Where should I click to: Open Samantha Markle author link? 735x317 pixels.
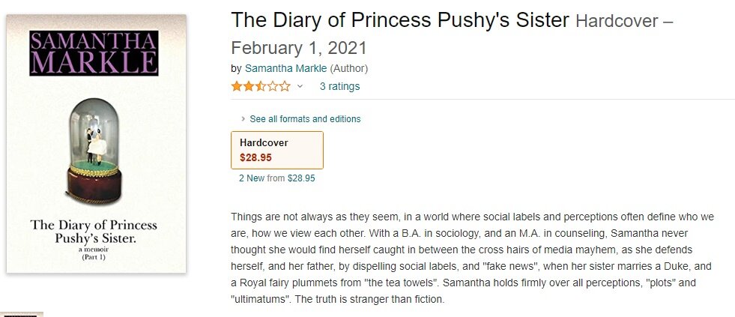point(285,68)
